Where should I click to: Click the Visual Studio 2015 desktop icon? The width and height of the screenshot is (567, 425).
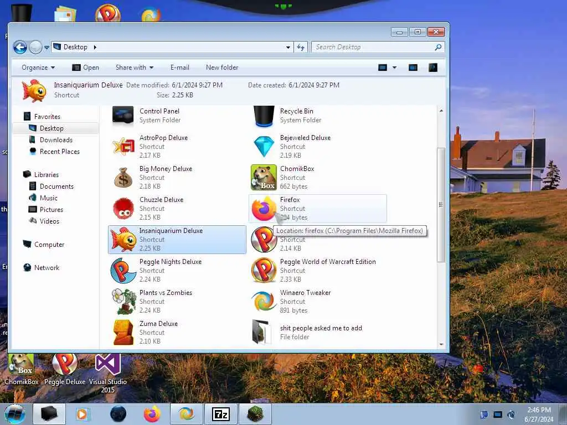tap(108, 374)
